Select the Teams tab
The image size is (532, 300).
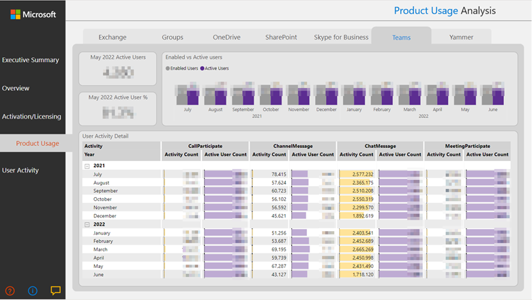click(x=401, y=37)
